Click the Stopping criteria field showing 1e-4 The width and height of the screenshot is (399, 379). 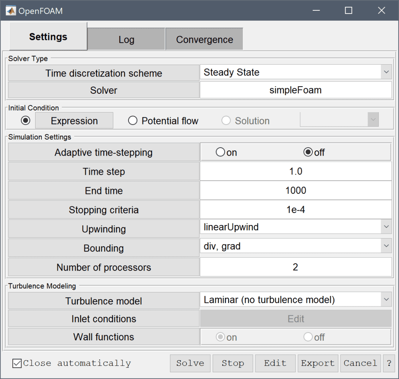coord(296,209)
